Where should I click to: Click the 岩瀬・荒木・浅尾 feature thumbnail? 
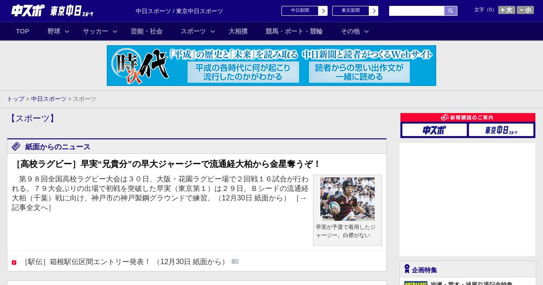pyautogui.click(x=416, y=283)
